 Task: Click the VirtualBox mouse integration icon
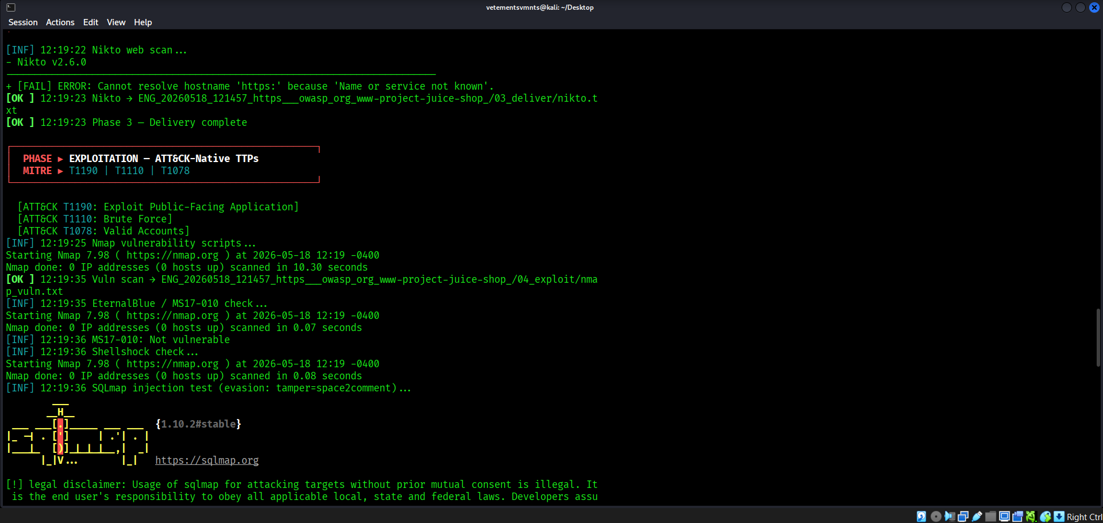1046,517
